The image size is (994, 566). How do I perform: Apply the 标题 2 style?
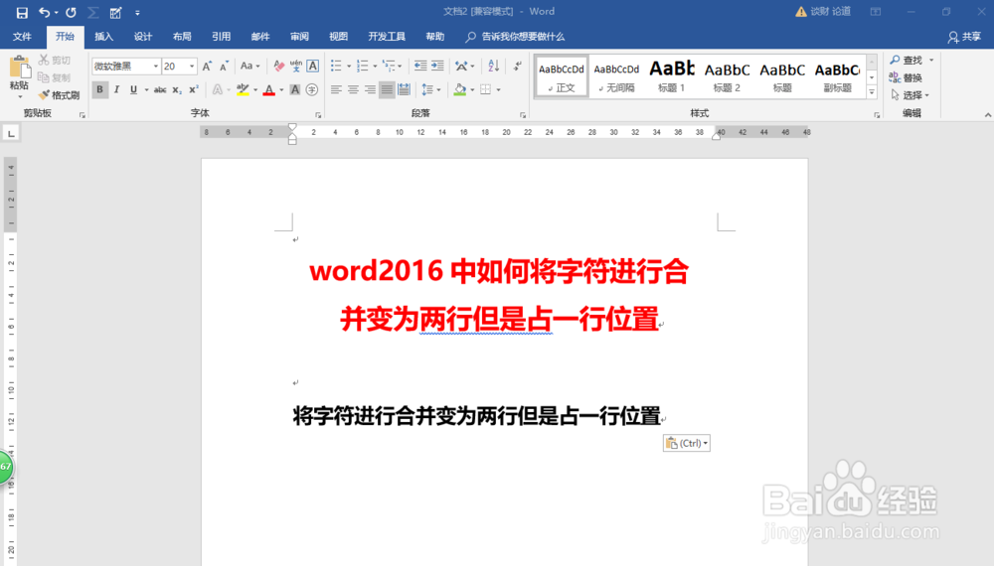pos(727,76)
